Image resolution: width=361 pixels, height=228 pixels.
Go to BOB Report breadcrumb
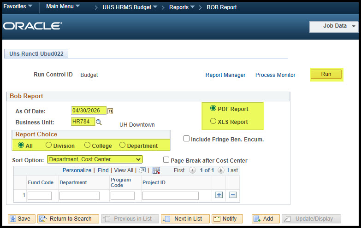pyautogui.click(x=221, y=7)
